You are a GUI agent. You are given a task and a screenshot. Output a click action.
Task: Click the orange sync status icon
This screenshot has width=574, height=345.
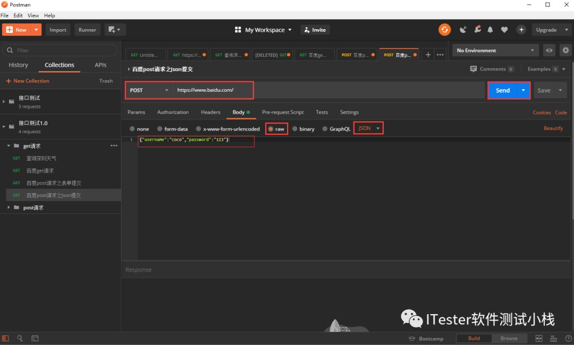[444, 30]
